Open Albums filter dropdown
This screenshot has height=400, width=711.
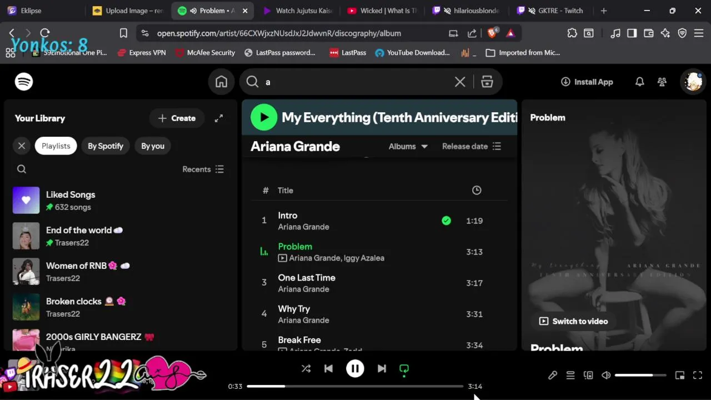[x=408, y=146]
